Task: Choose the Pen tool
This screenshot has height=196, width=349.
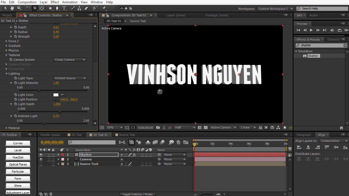Action: tap(57, 8)
